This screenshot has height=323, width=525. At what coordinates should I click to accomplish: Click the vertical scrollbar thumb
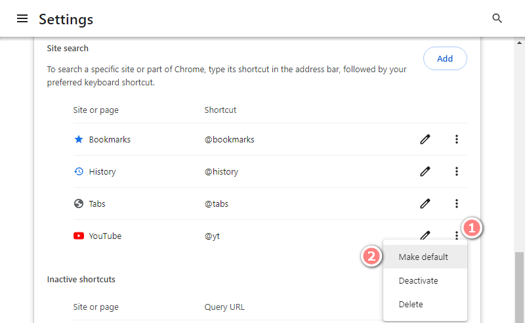[519, 287]
